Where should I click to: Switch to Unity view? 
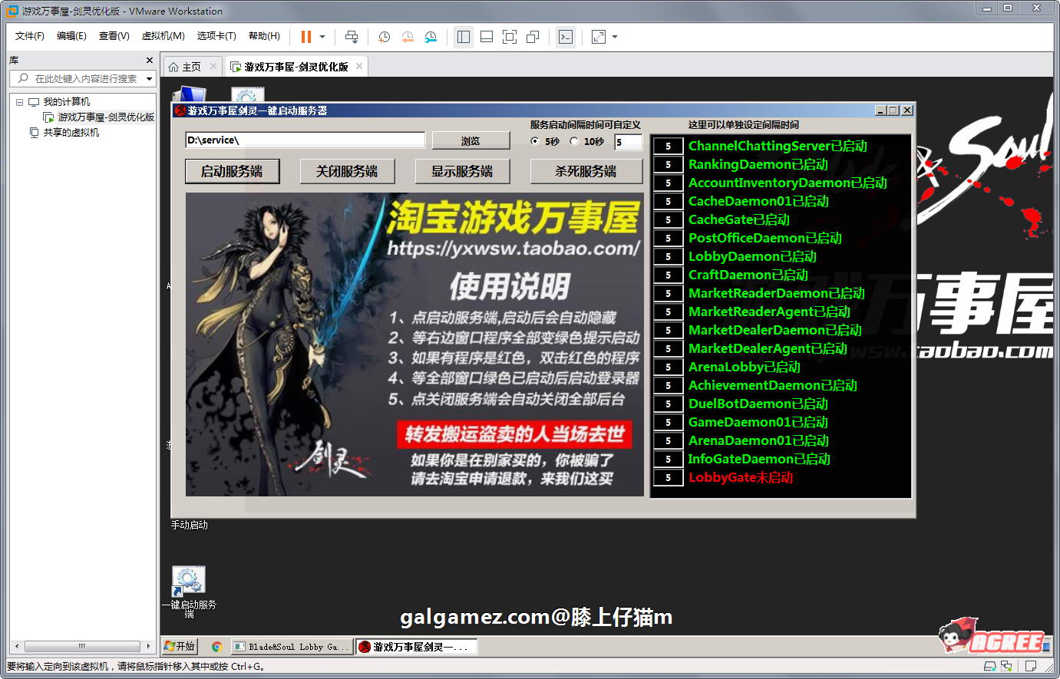click(532, 36)
